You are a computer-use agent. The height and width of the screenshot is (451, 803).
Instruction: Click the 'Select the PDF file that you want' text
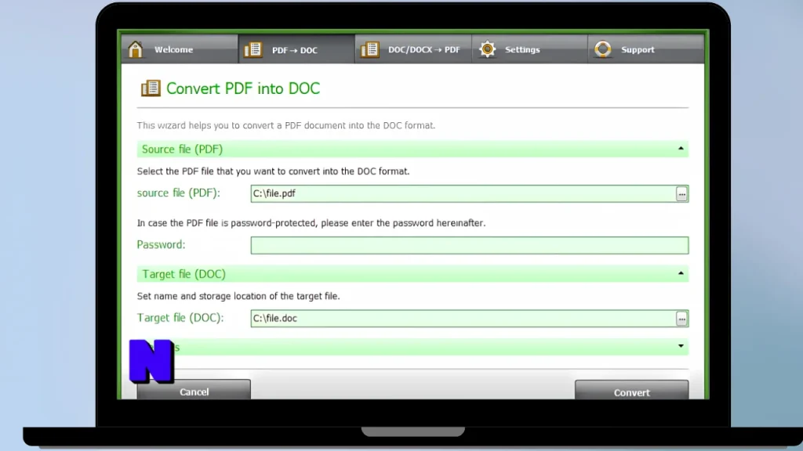coord(273,171)
